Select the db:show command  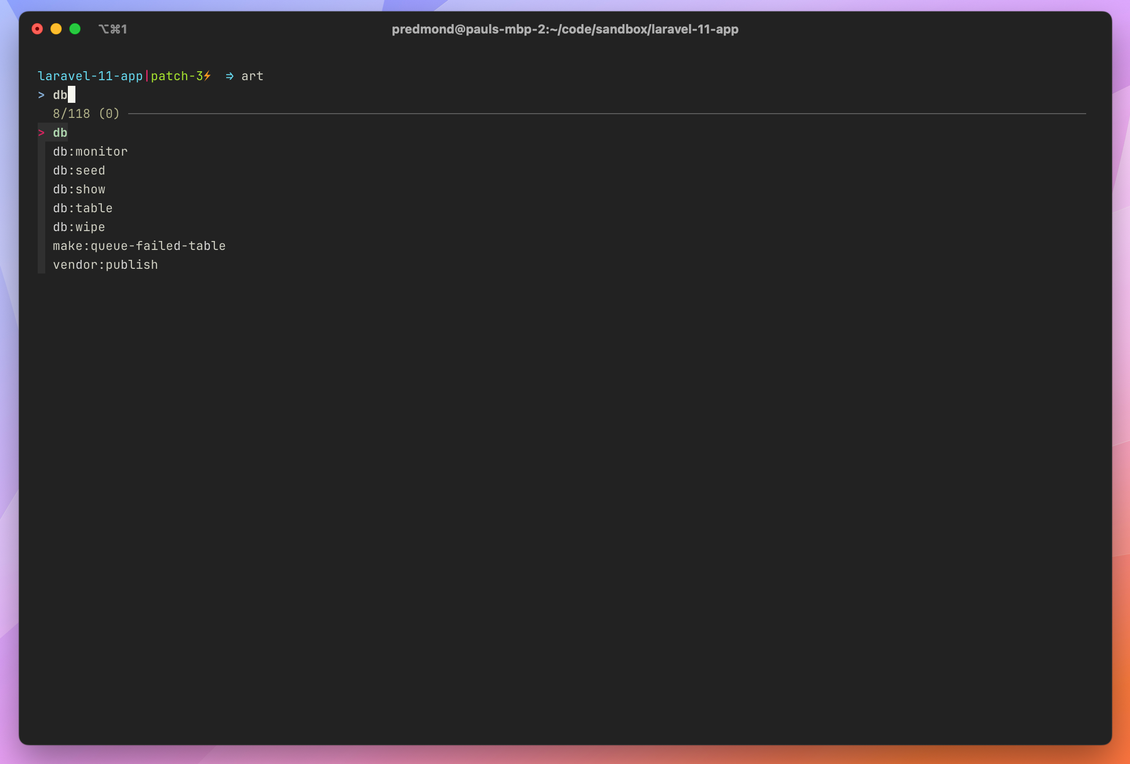(x=79, y=189)
